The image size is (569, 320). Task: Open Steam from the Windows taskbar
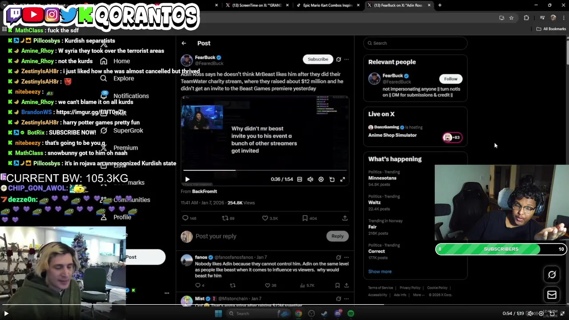point(325,313)
